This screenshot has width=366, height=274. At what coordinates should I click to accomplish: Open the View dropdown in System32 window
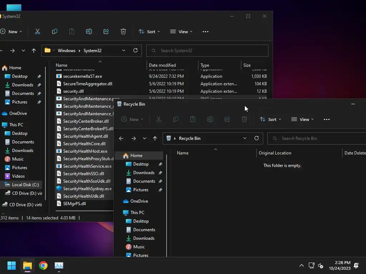click(181, 31)
